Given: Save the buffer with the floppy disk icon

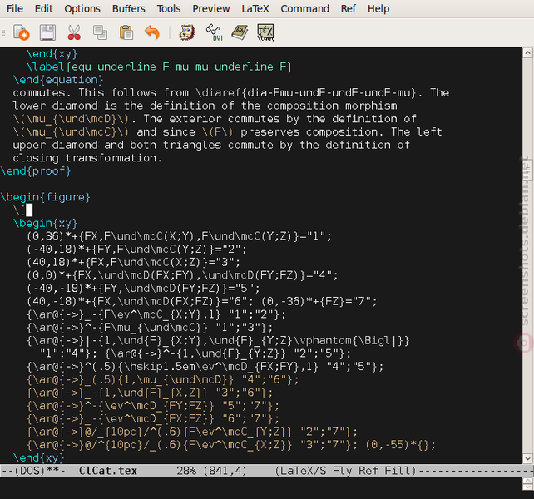Looking at the screenshot, I should pos(47,32).
